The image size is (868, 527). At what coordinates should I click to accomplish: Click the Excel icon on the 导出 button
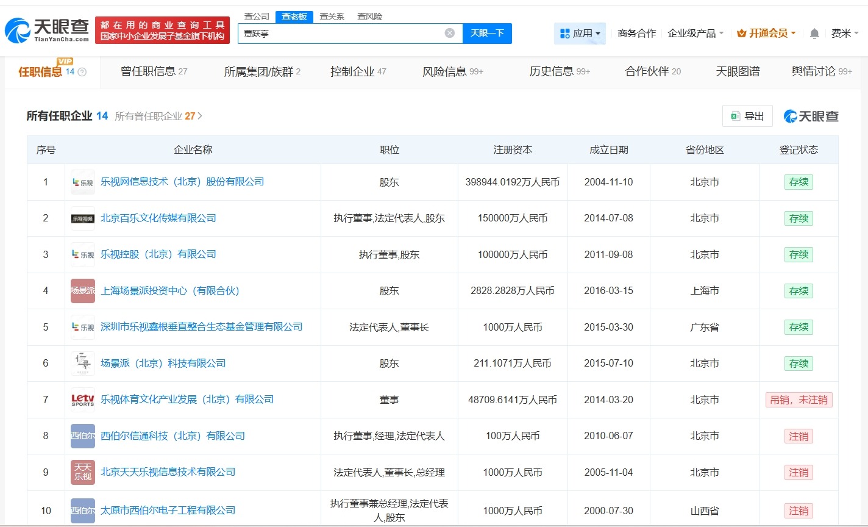(736, 115)
